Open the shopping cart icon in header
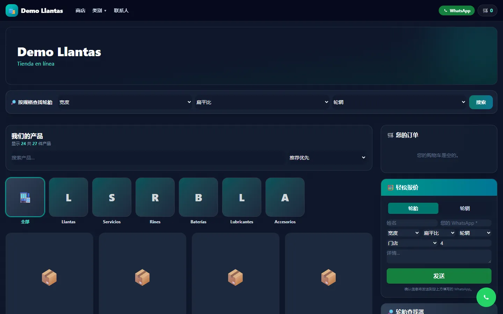Viewport: 503px width, 314px height. [x=488, y=10]
